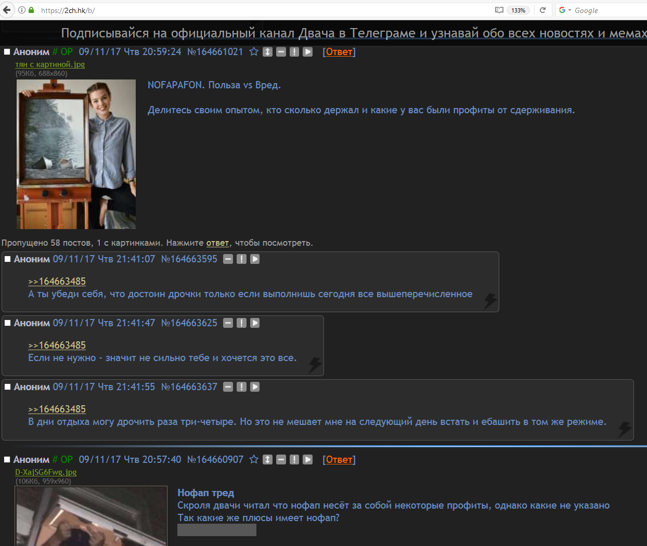
Task: Click the text "Пропущено 58 постов, 1 с картинками"
Action: pyautogui.click(x=82, y=243)
